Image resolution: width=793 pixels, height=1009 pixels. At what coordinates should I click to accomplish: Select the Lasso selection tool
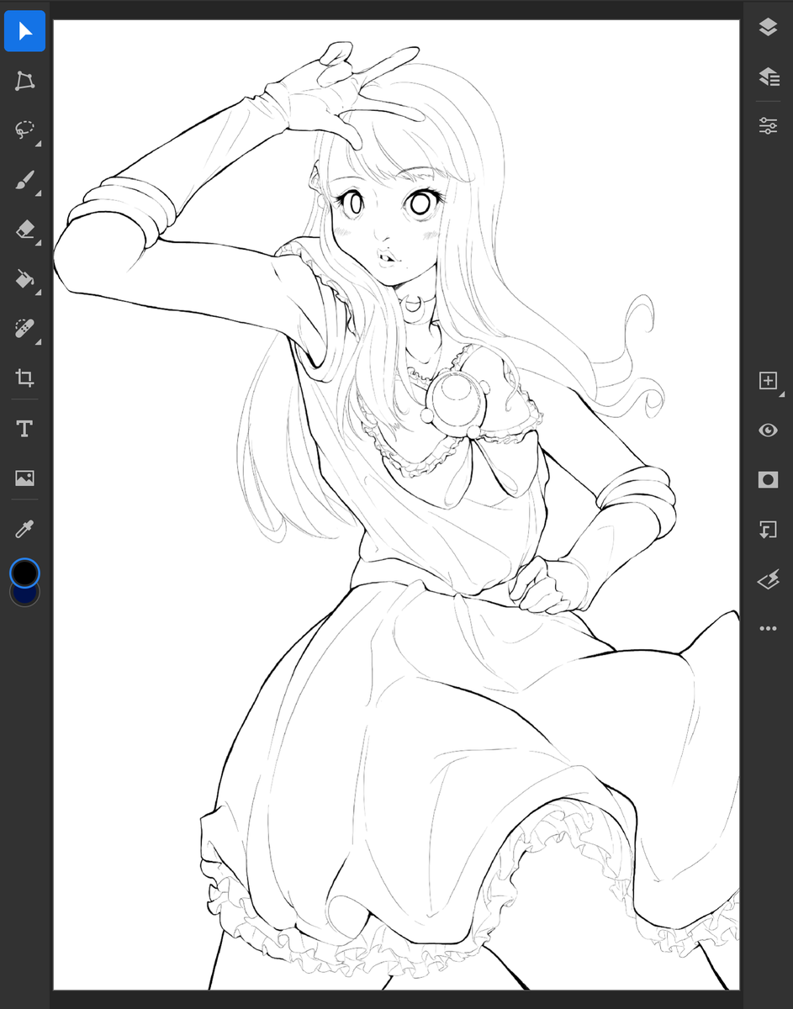(24, 130)
